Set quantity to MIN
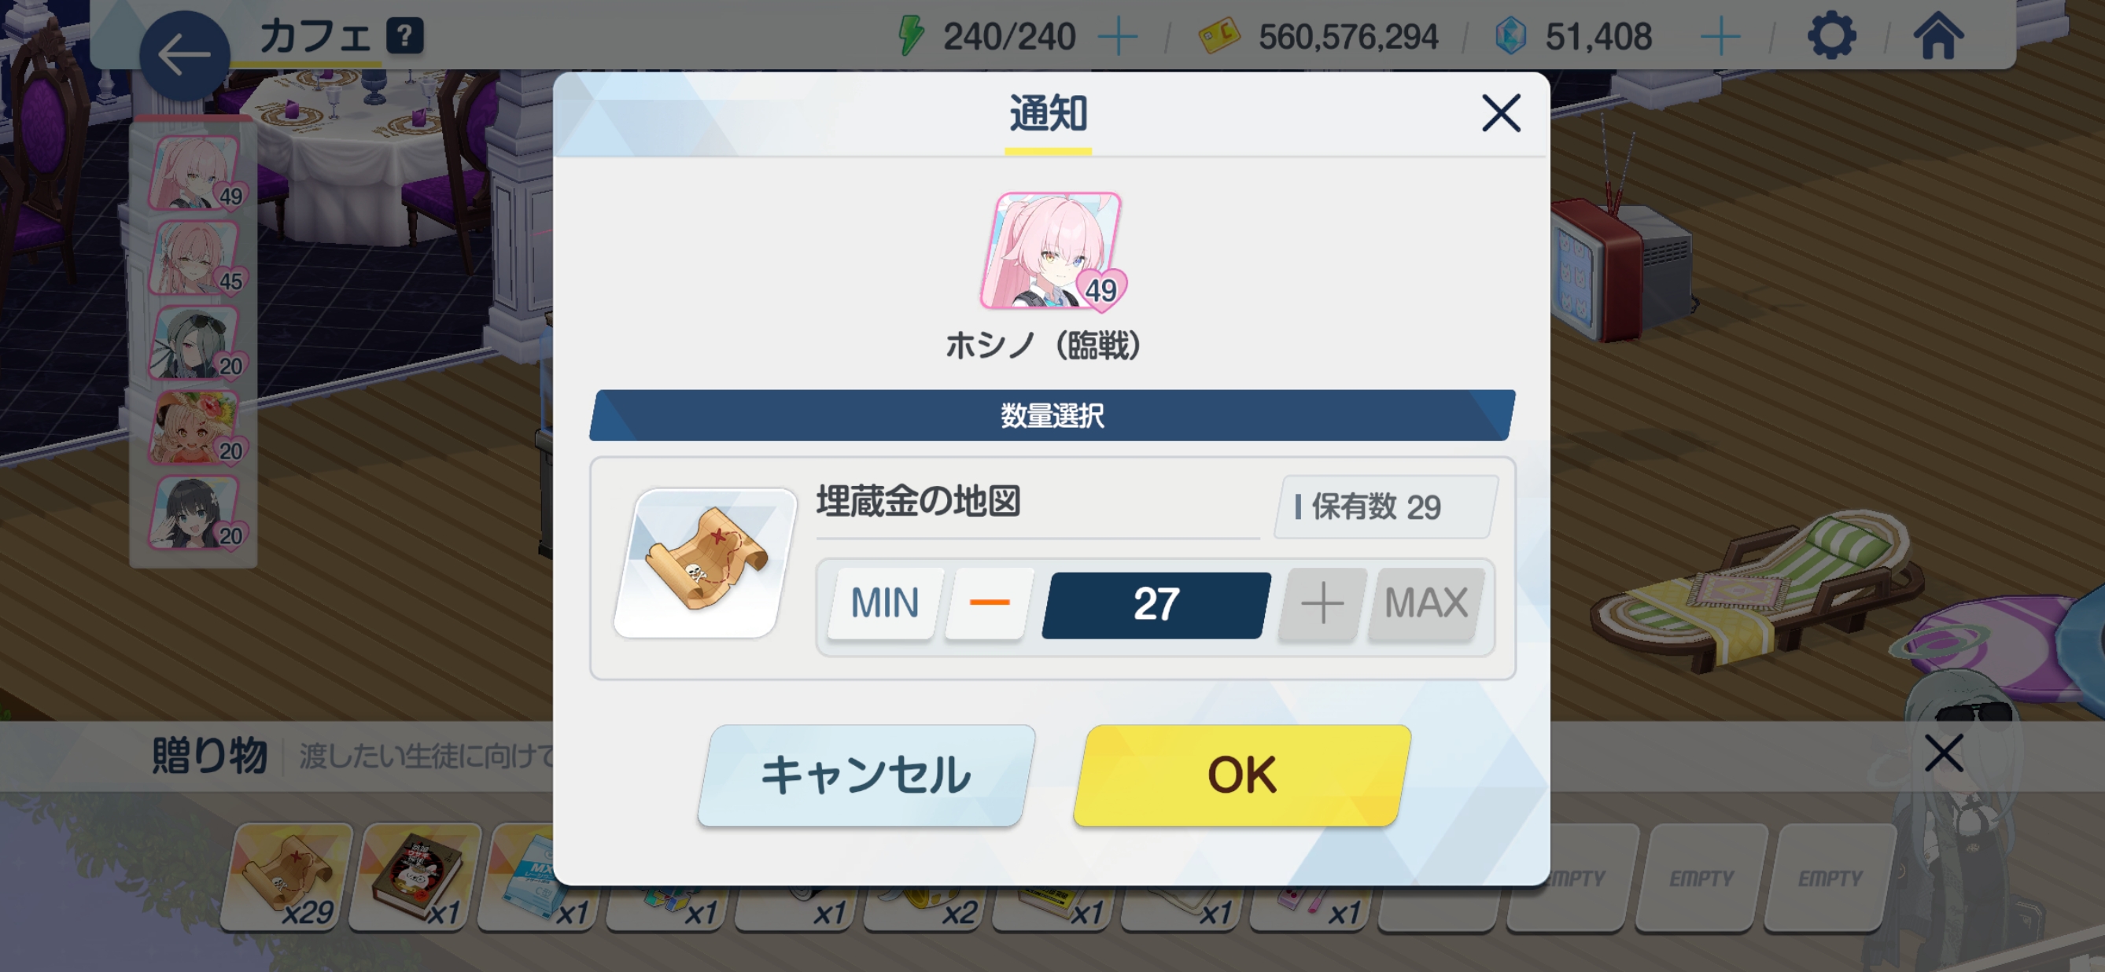This screenshot has width=2105, height=972. tap(885, 603)
